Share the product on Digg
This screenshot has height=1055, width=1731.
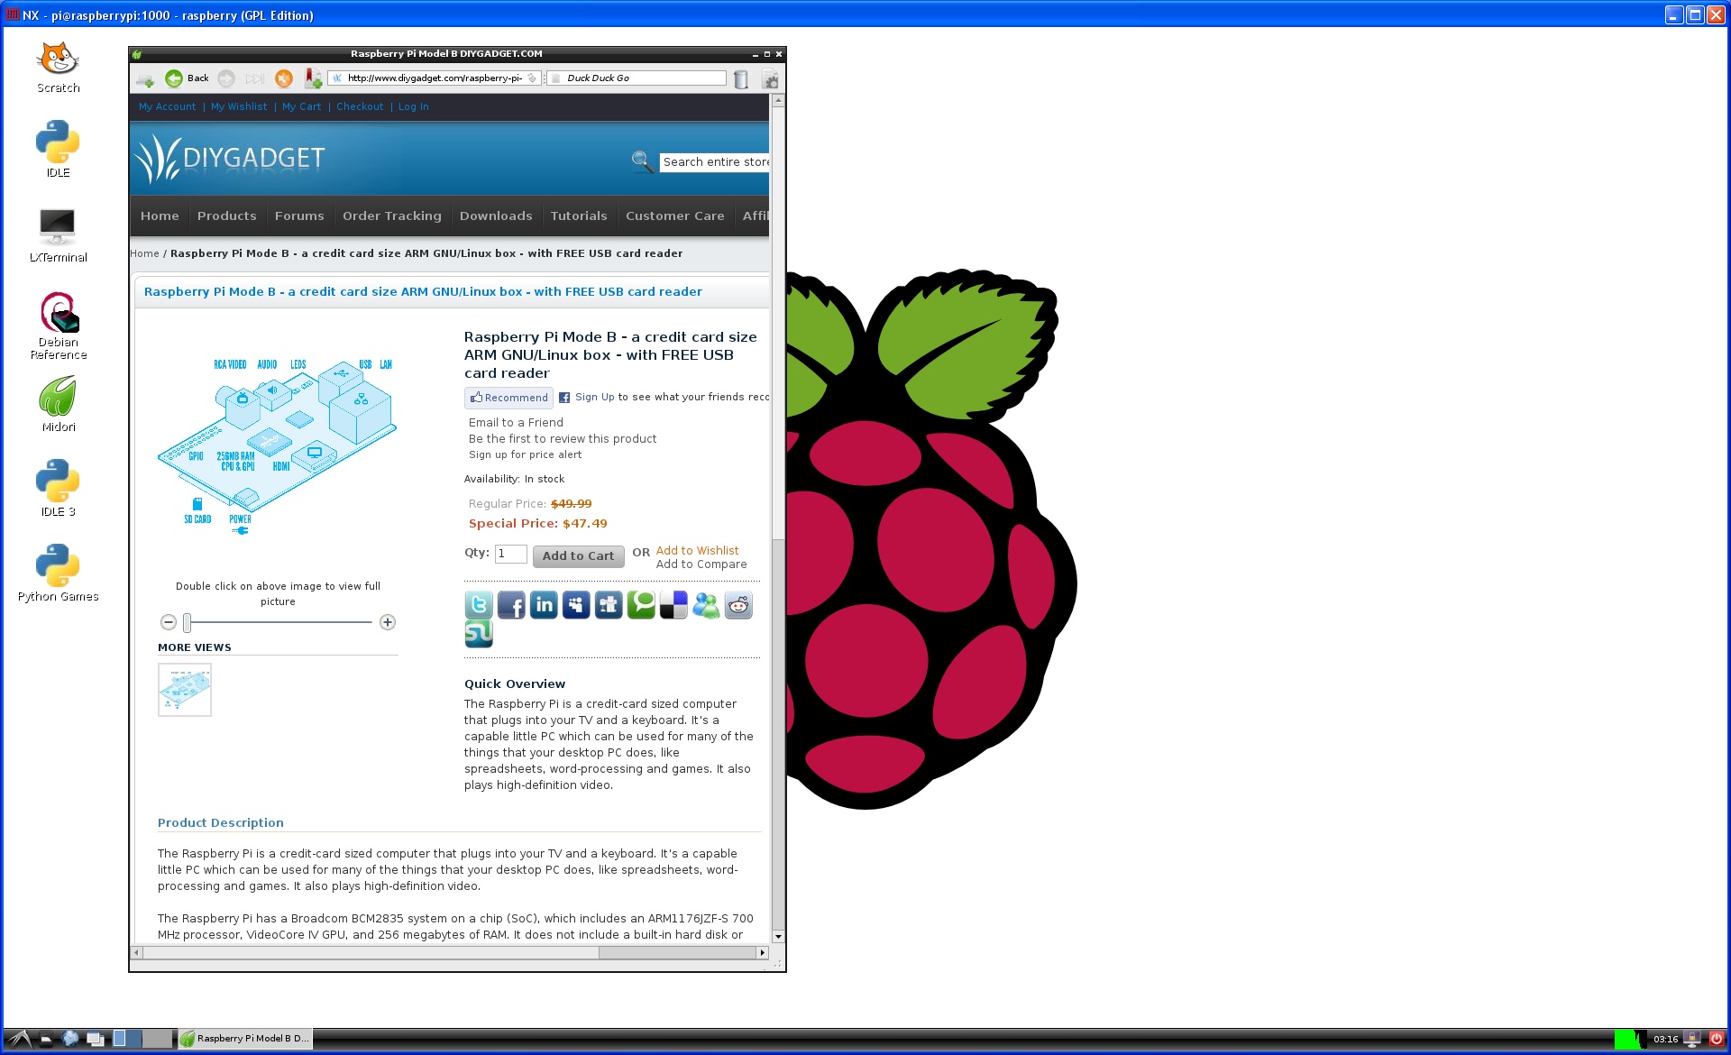[609, 605]
